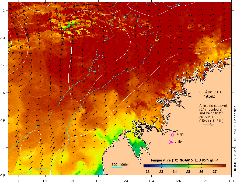Click the 'Altimetric sealevel' caption line
Image resolution: width=237 pixels, height=183 pixels.
213,106
